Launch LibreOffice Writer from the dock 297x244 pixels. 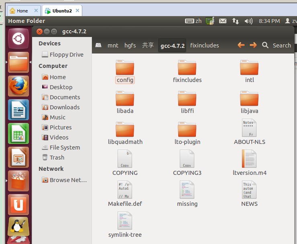point(18,110)
